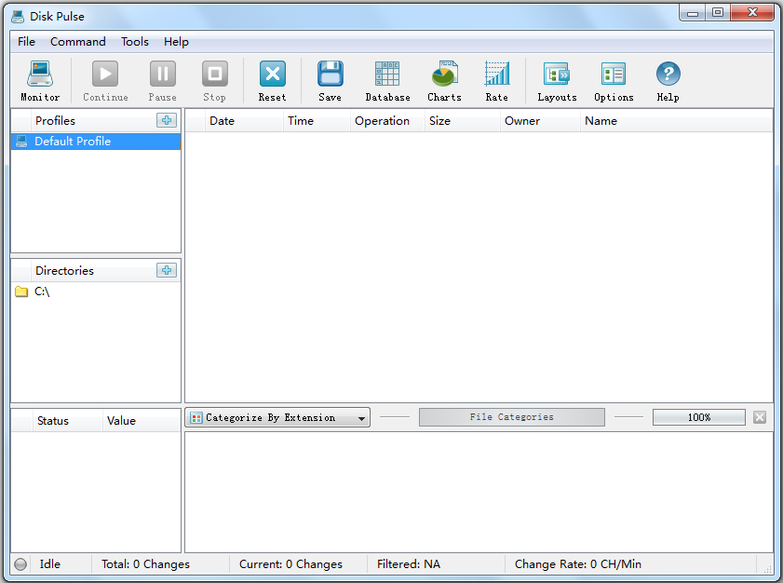Image resolution: width=783 pixels, height=583 pixels.
Task: Open the Tools menu
Action: tap(135, 42)
